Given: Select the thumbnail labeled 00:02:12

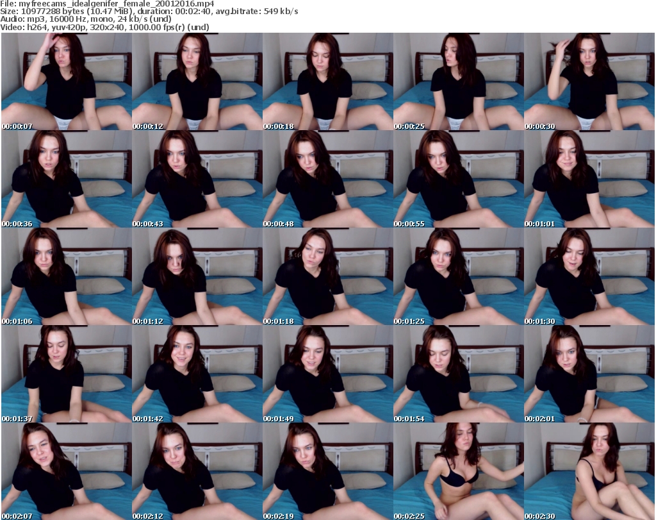Looking at the screenshot, I should (x=197, y=471).
